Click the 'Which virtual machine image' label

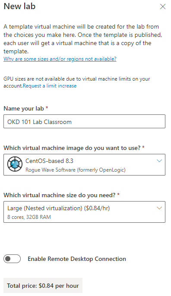pos(74,148)
